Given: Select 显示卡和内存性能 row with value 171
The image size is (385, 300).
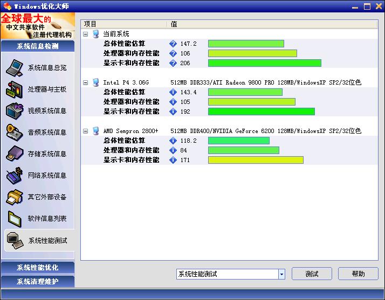Looking at the screenshot, I should click(x=229, y=160).
